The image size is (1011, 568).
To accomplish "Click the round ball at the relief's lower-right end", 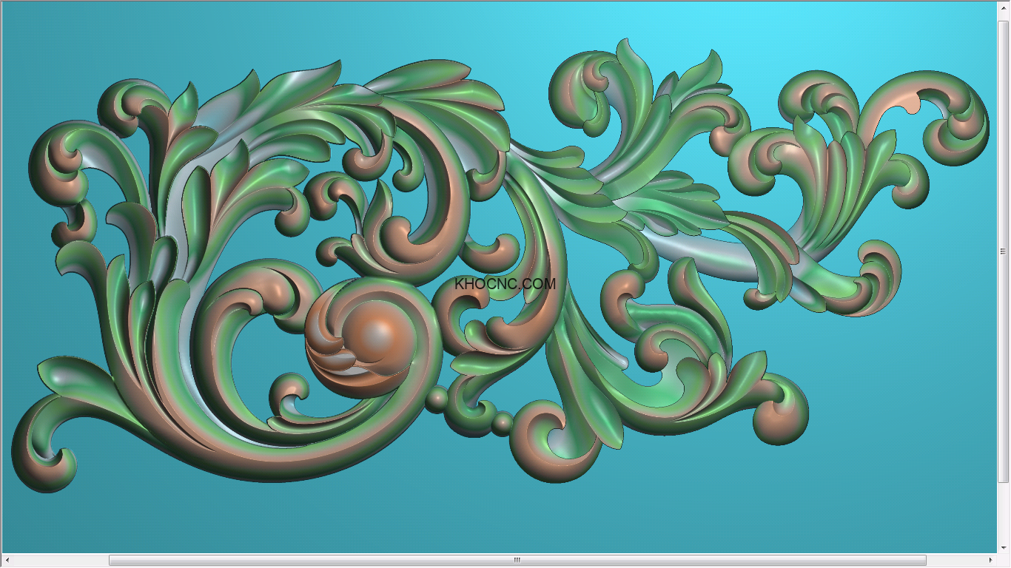I will (779, 422).
